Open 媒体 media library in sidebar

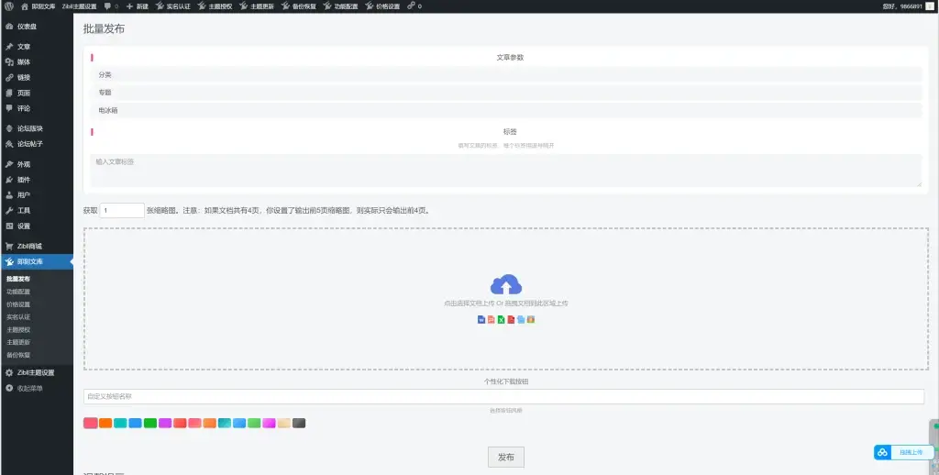24,61
